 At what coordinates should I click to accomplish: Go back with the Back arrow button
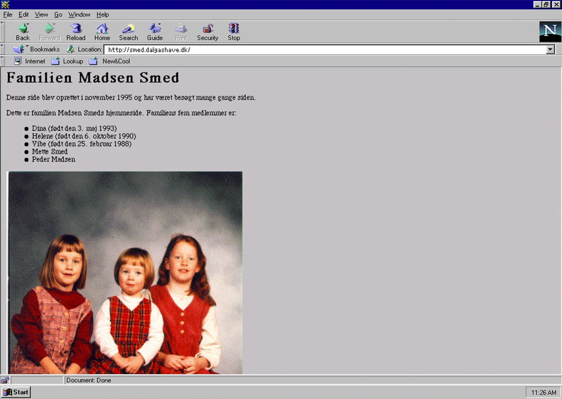point(23,32)
